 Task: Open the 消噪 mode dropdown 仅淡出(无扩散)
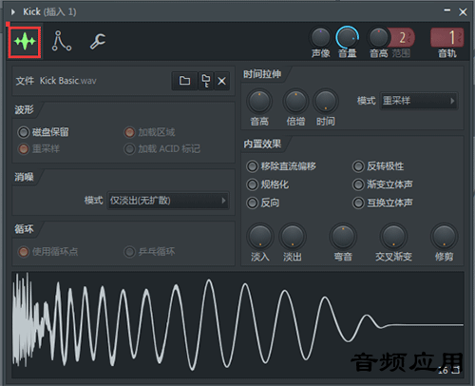168,201
